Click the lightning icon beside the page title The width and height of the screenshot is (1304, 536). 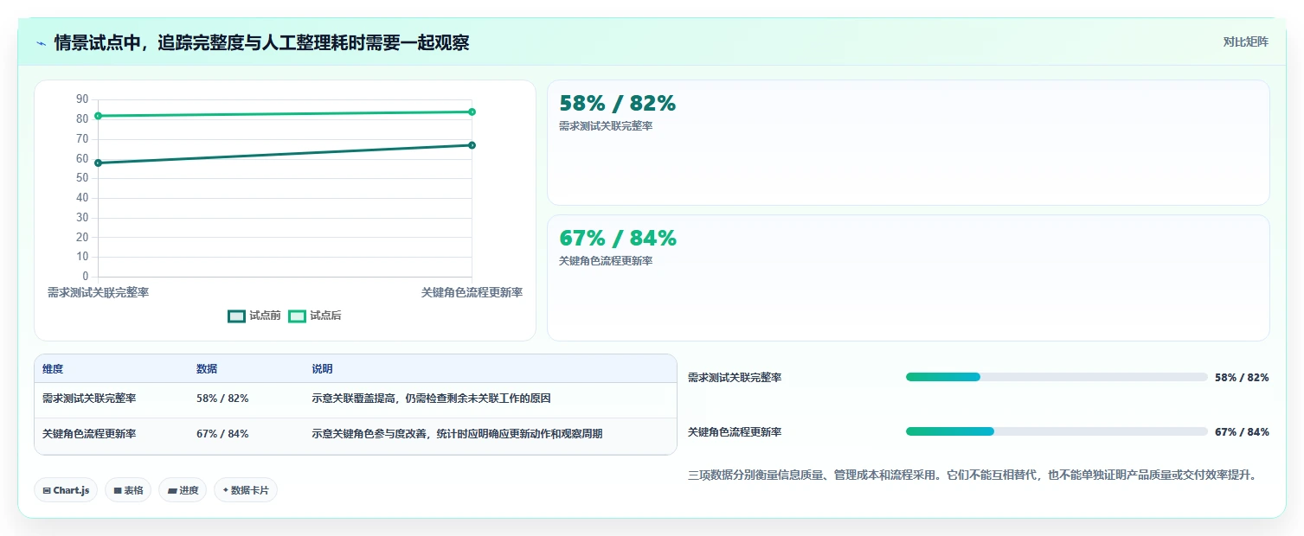point(42,43)
